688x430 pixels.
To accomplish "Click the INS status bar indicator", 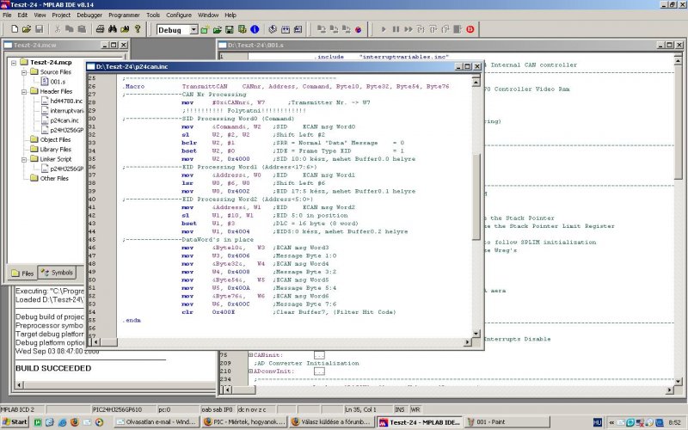I will pyautogui.click(x=399, y=409).
